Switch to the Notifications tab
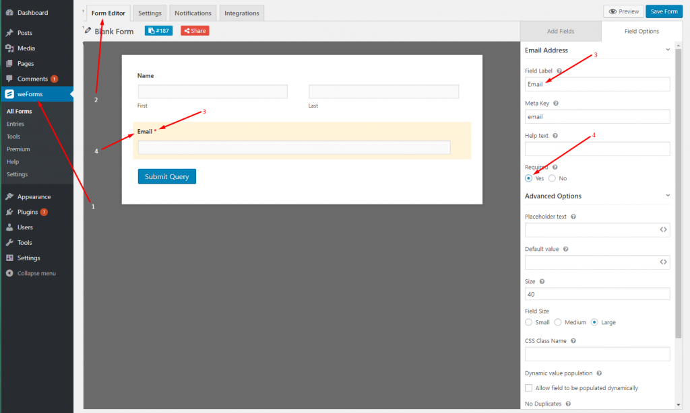The height and width of the screenshot is (413, 690). click(x=192, y=12)
